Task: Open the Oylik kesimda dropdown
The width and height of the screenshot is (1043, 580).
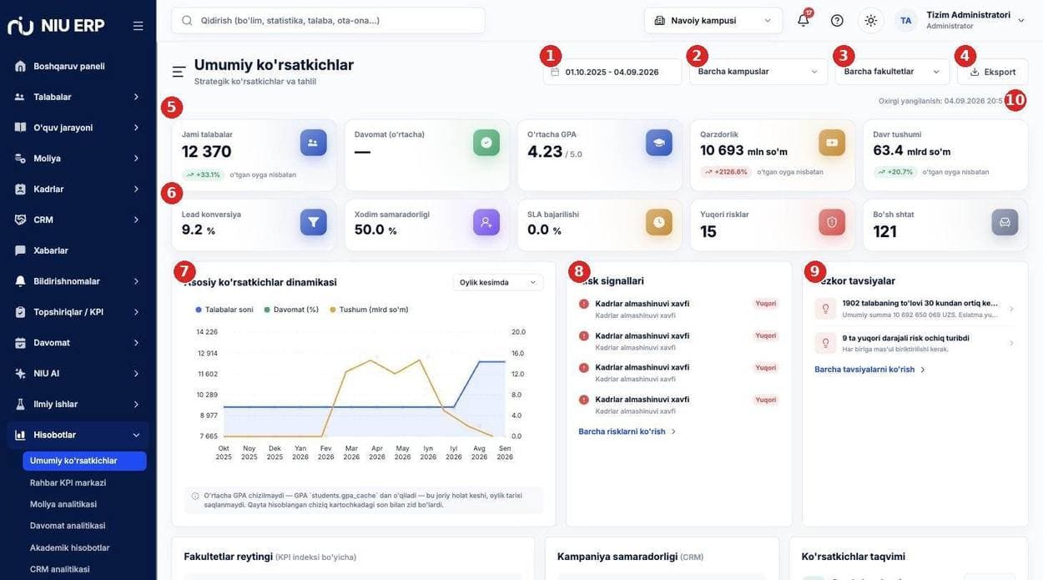Action: 498,282
